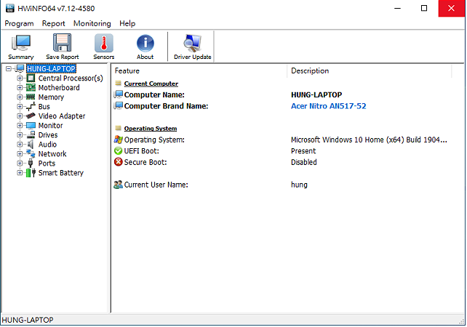The width and height of the screenshot is (467, 327).
Task: Click the About info icon
Action: pos(145,43)
